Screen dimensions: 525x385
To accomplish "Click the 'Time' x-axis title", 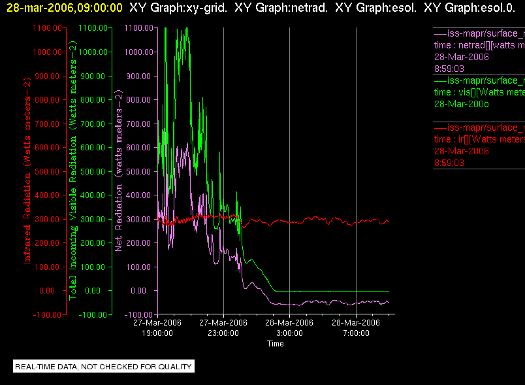I will (275, 344).
